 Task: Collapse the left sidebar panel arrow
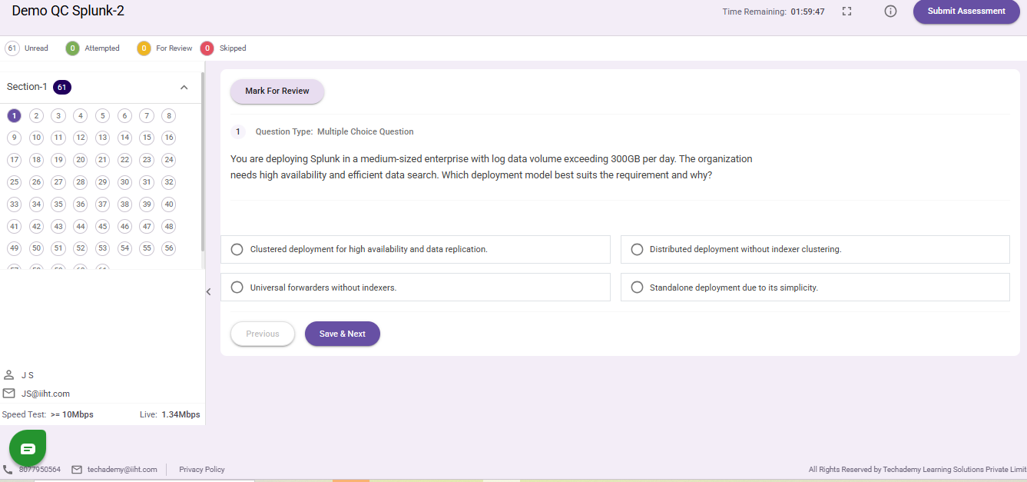[208, 291]
